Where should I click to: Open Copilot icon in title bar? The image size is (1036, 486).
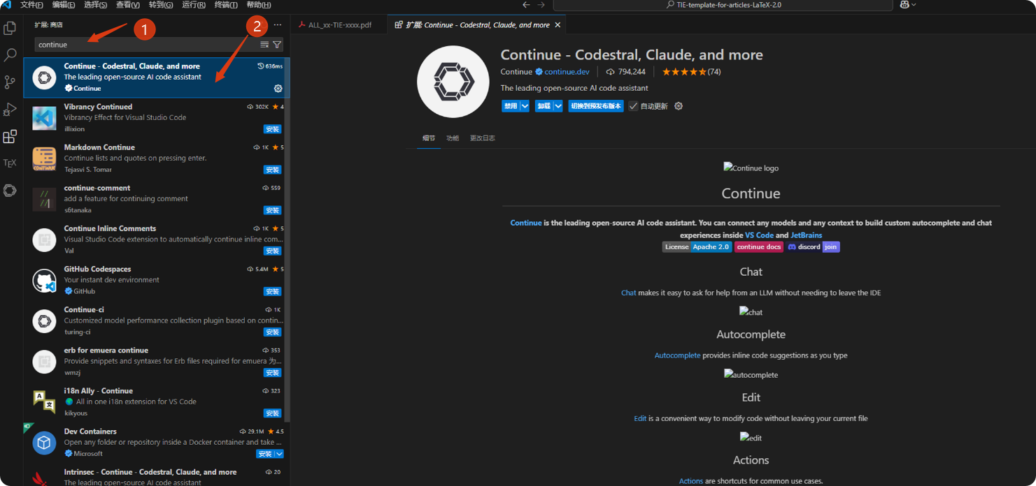tap(904, 5)
